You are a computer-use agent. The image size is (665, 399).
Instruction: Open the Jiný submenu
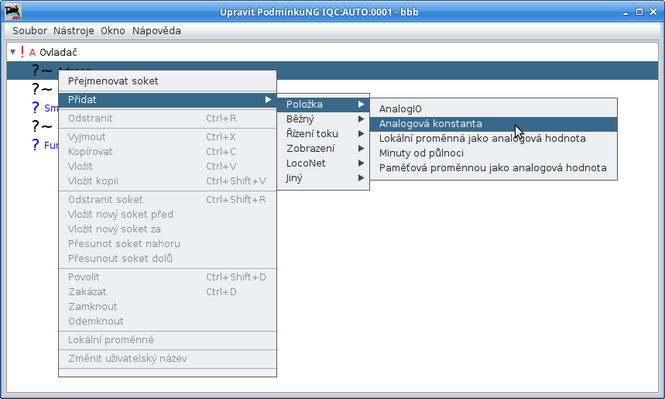coord(323,178)
